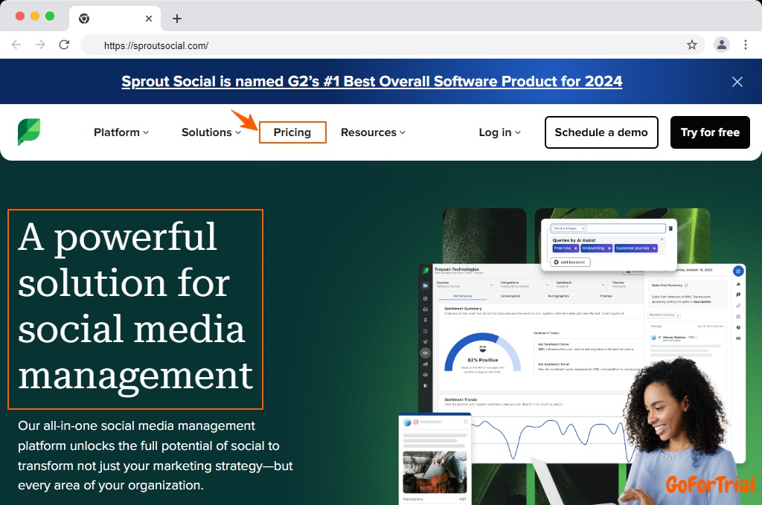The height and width of the screenshot is (505, 762).
Task: Reload the page with refresh icon
Action: (x=64, y=45)
